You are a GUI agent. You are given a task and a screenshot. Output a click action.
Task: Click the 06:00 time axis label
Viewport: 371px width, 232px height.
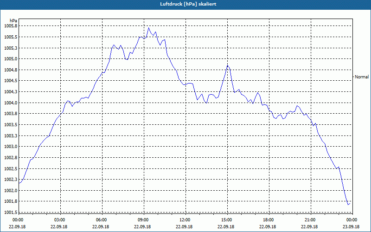point(101,220)
